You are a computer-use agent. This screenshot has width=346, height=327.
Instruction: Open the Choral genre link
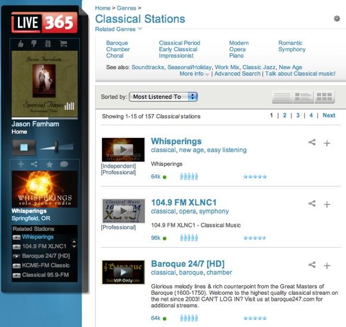click(x=115, y=55)
